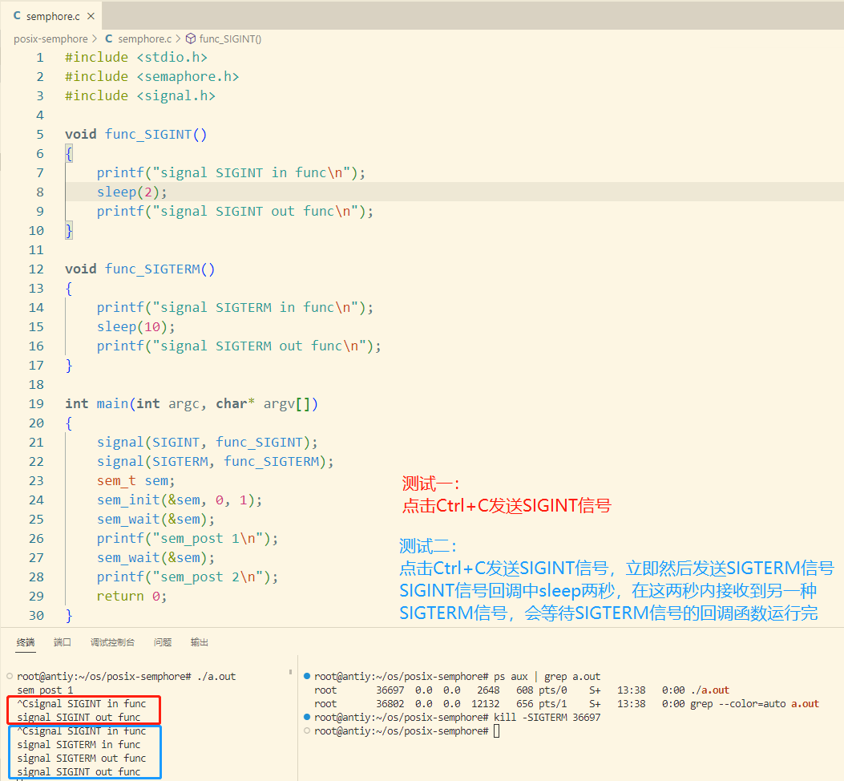The image size is (844, 781).
Task: Click line number 5 in the gutter
Action: click(x=40, y=135)
